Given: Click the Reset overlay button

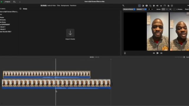Looking at the screenshot, I should coord(187,9).
